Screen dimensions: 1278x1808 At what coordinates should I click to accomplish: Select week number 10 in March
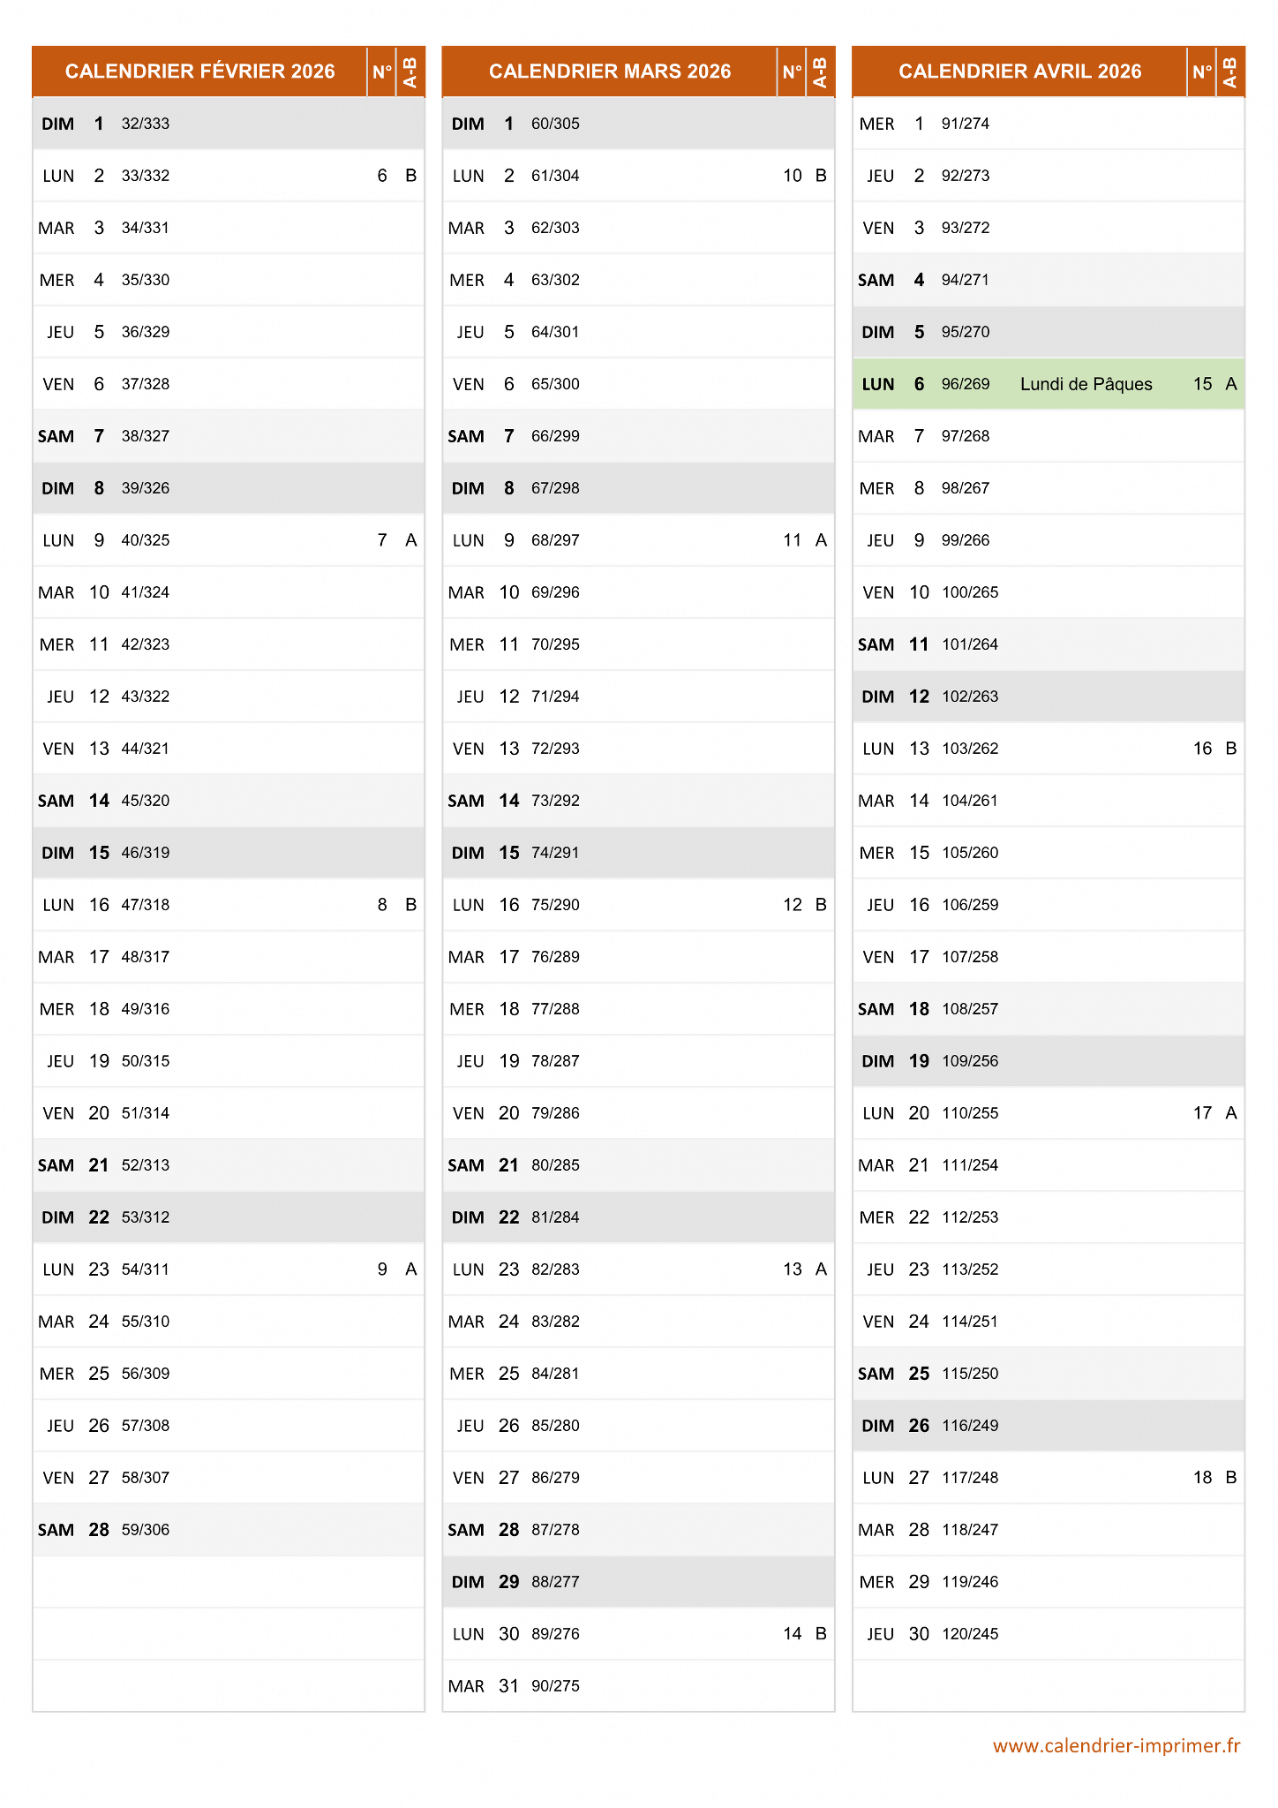[793, 176]
